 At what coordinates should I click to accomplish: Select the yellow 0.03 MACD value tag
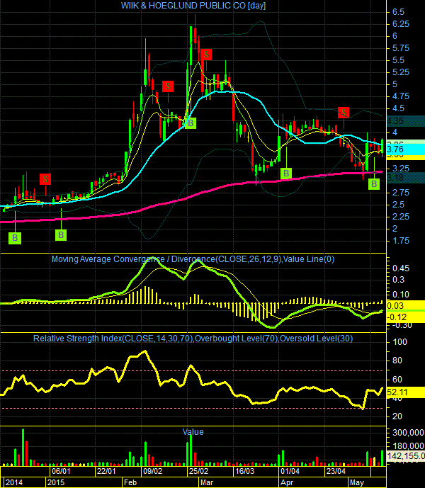click(x=406, y=306)
